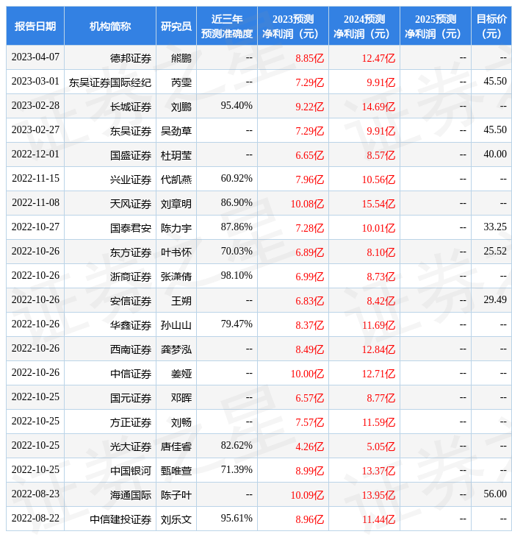Screen dimensions: 512x537
Task: Click the 10.00亿 forecast value
Action: [x=307, y=374]
